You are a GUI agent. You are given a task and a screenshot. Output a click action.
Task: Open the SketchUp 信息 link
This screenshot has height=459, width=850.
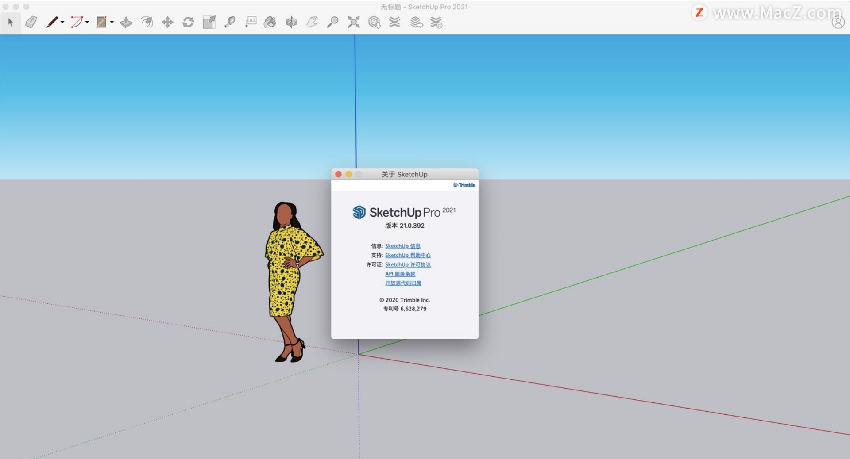coord(402,246)
